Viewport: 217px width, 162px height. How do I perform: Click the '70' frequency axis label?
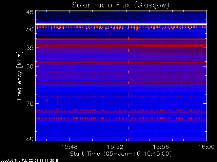click(30, 104)
